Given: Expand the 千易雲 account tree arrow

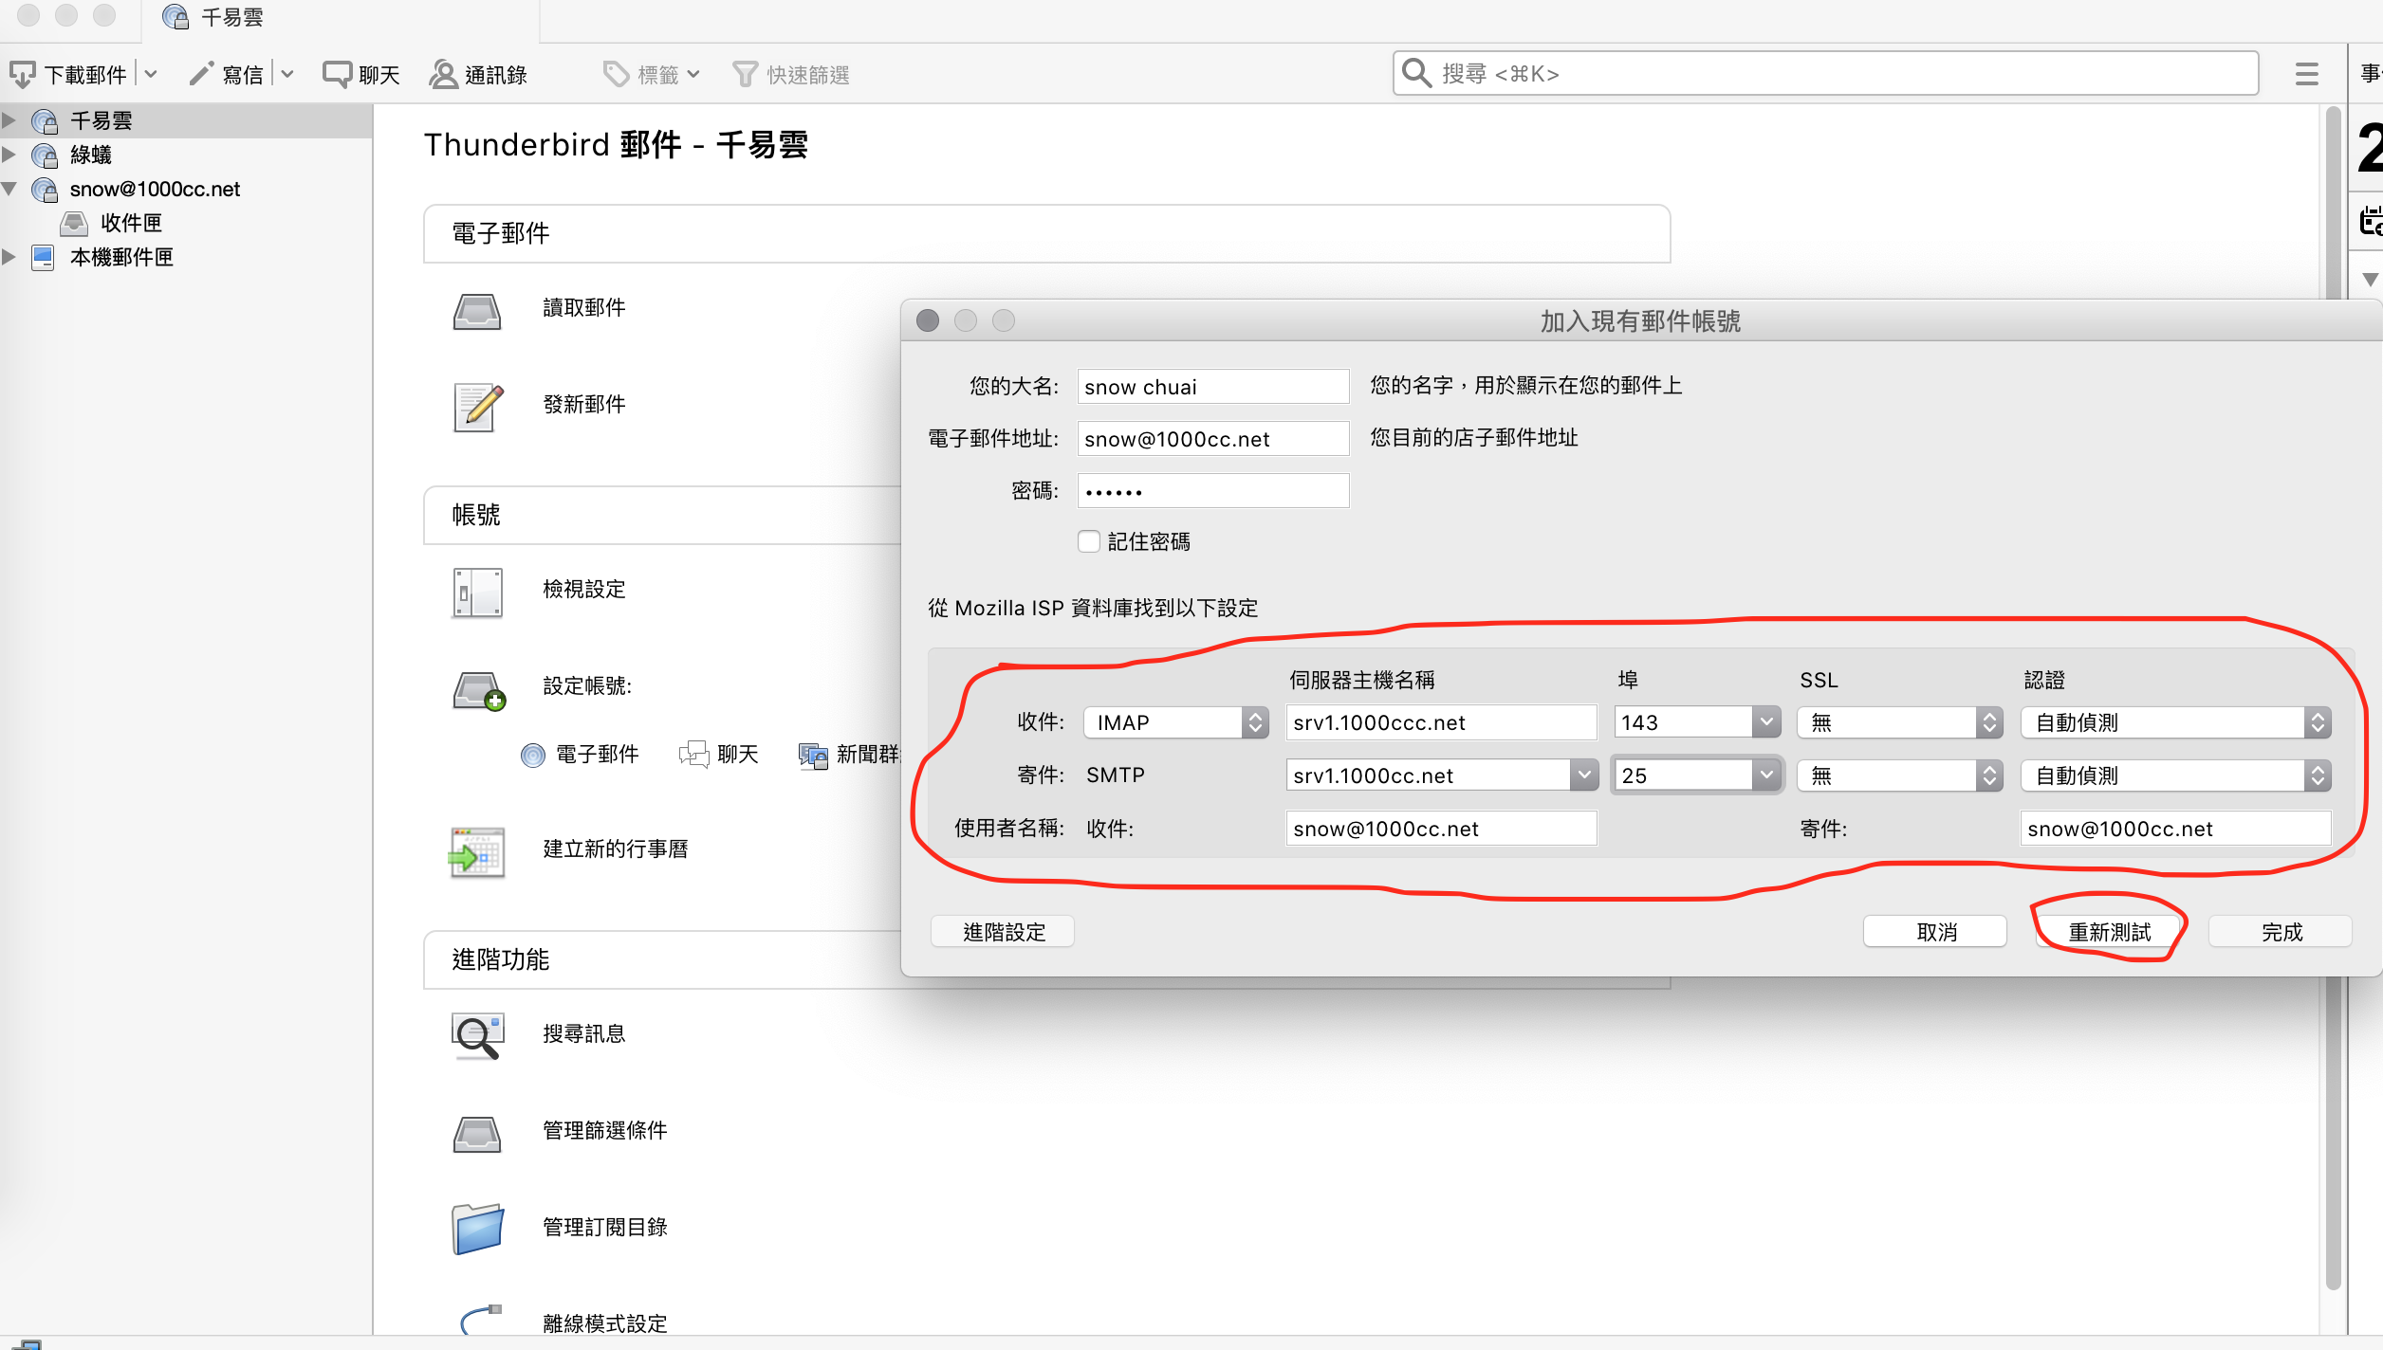Looking at the screenshot, I should point(9,119).
